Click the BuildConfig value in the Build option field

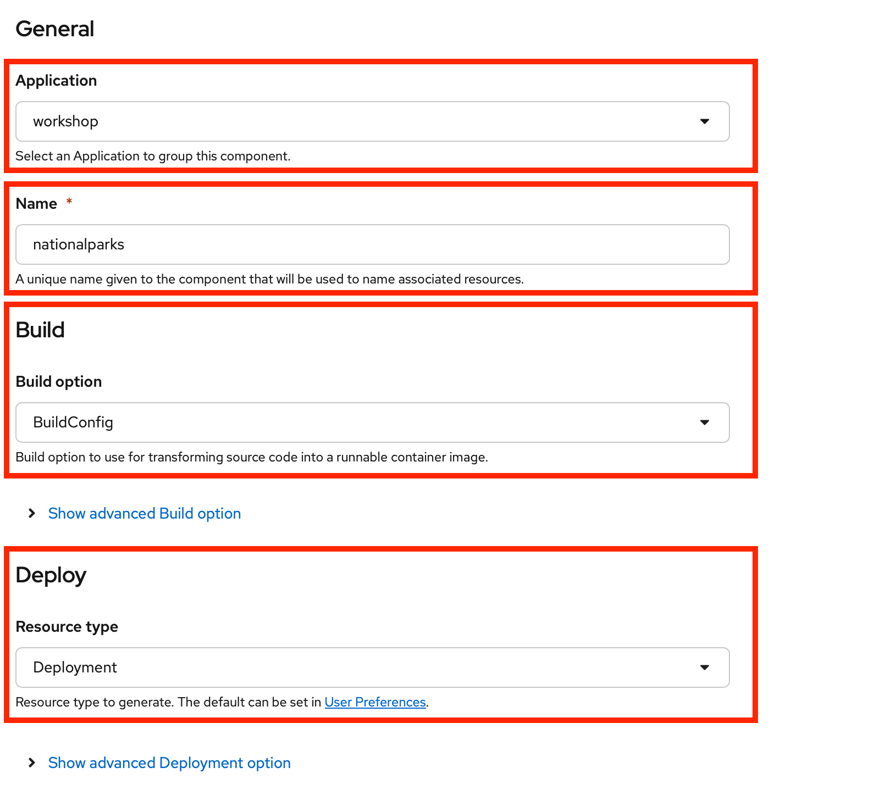[x=73, y=422]
